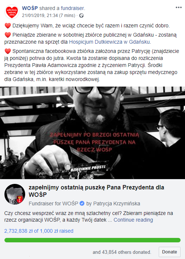Image resolution: width=185 pixels, height=259 pixels.
Task: Click the WOŚP page name link
Action: 30,8
